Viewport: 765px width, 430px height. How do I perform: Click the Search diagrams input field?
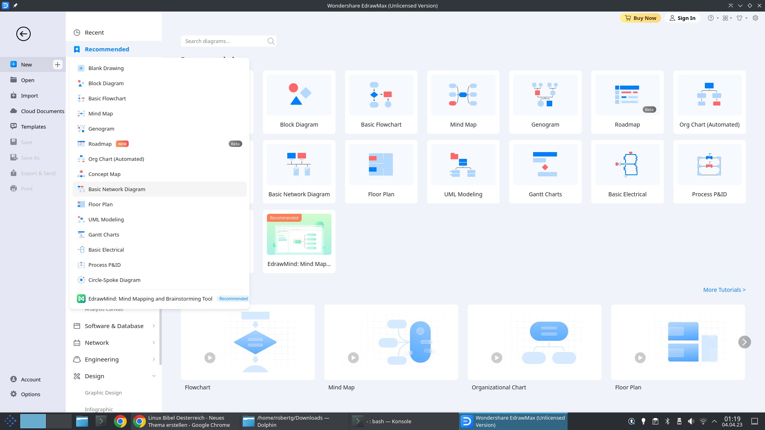[223, 41]
